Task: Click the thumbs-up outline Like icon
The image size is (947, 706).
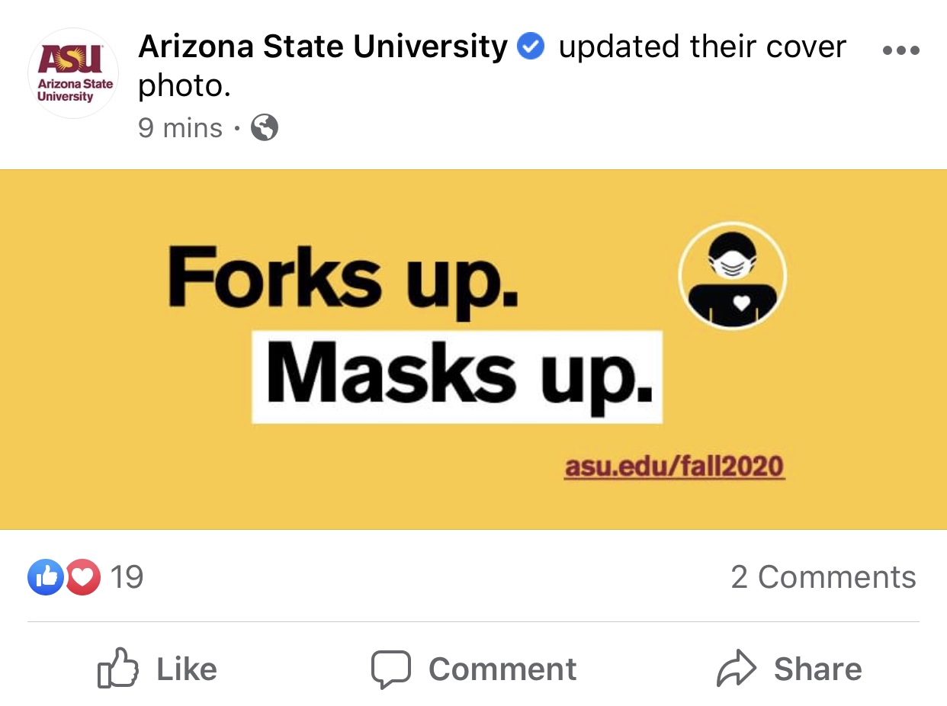Action: 118,669
